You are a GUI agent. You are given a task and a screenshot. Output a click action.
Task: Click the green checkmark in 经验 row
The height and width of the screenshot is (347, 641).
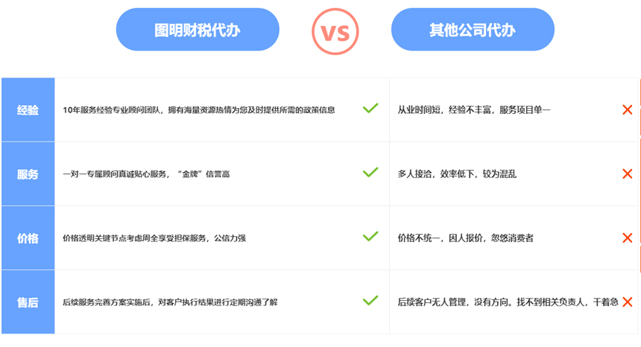click(x=370, y=108)
